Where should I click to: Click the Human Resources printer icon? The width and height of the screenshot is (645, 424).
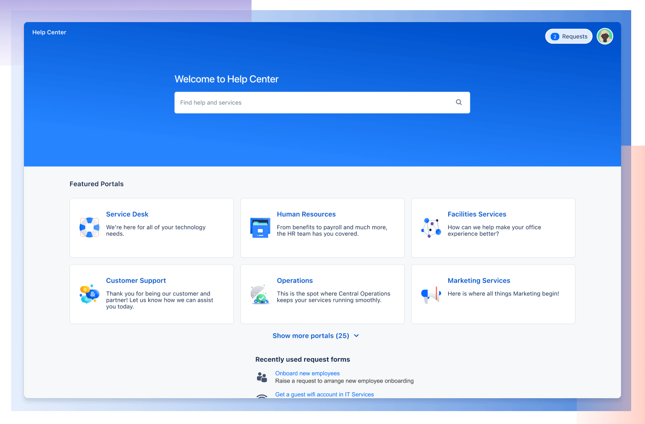click(x=260, y=227)
